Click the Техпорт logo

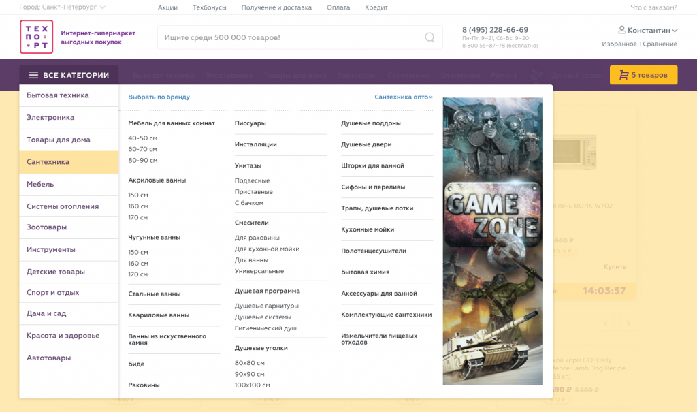36,37
